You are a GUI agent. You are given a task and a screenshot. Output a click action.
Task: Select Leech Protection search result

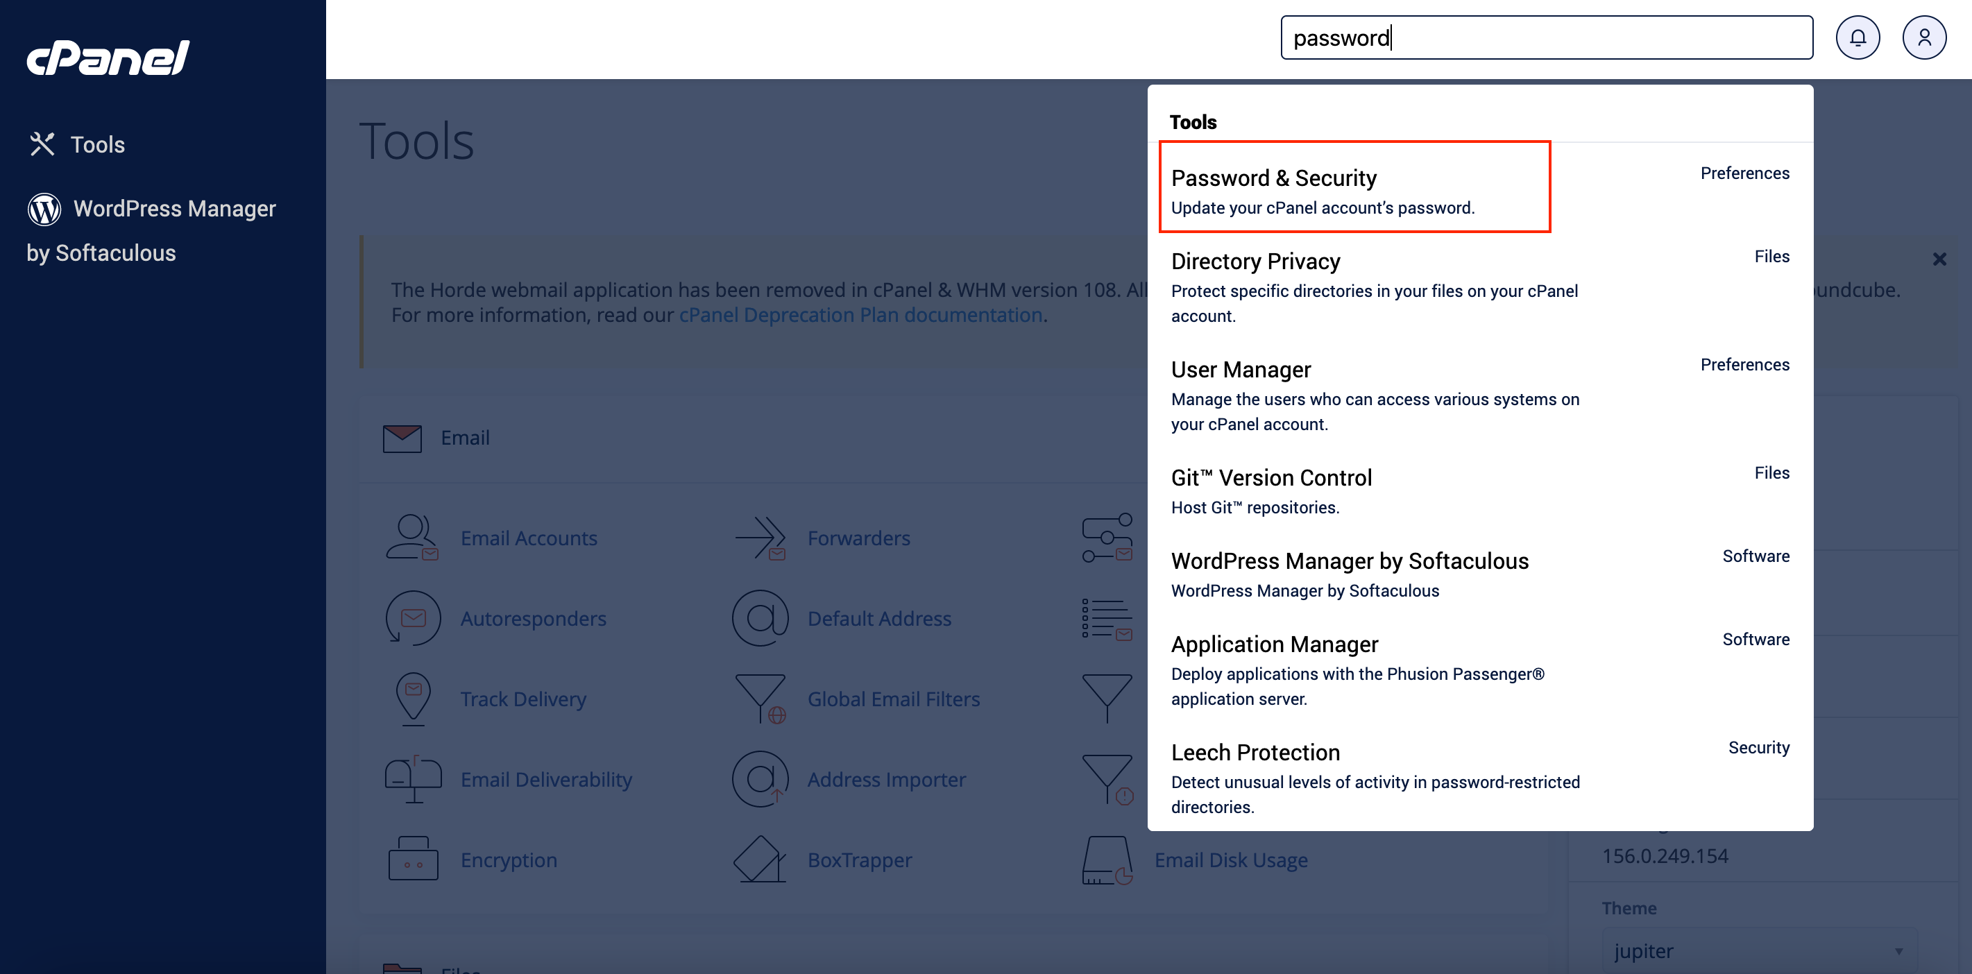[1480, 778]
